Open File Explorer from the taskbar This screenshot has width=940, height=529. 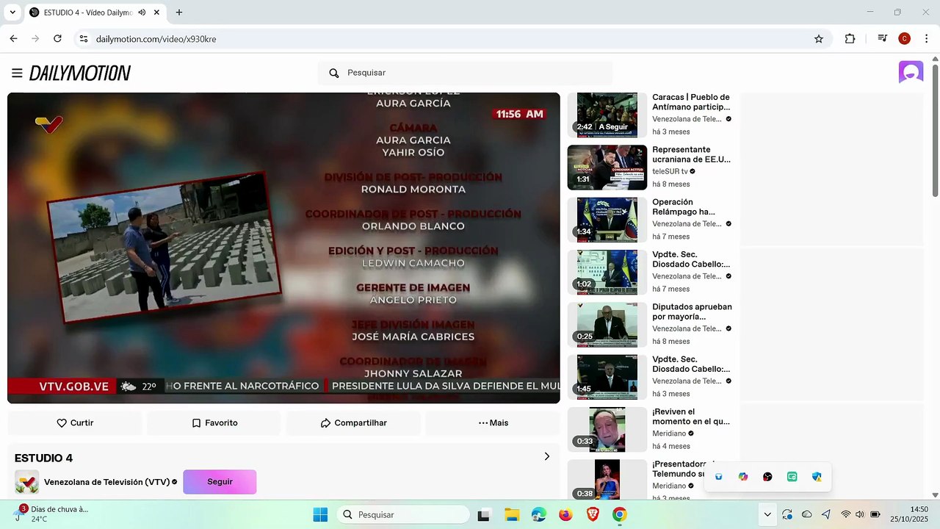(512, 515)
